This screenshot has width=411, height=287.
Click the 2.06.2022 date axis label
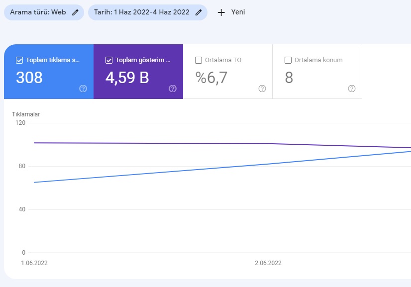coord(268,263)
